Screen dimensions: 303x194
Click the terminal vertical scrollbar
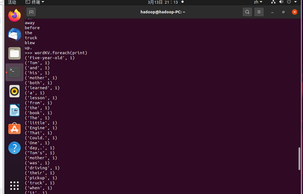(299, 158)
